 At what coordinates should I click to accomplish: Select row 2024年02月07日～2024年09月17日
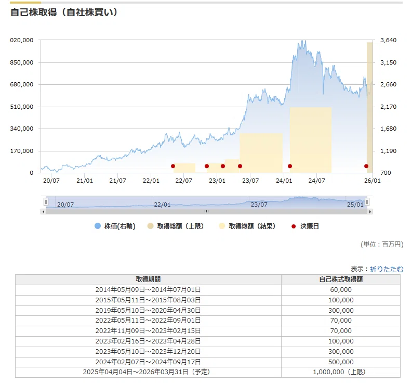208,362
